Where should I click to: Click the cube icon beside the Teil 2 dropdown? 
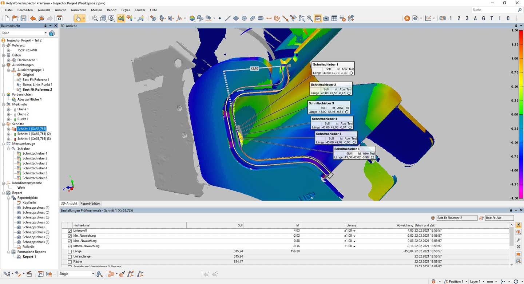52,33
